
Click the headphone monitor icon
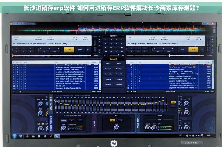tap(123, 55)
